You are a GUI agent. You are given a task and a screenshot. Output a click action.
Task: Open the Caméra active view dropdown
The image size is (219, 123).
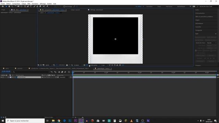[94, 65]
